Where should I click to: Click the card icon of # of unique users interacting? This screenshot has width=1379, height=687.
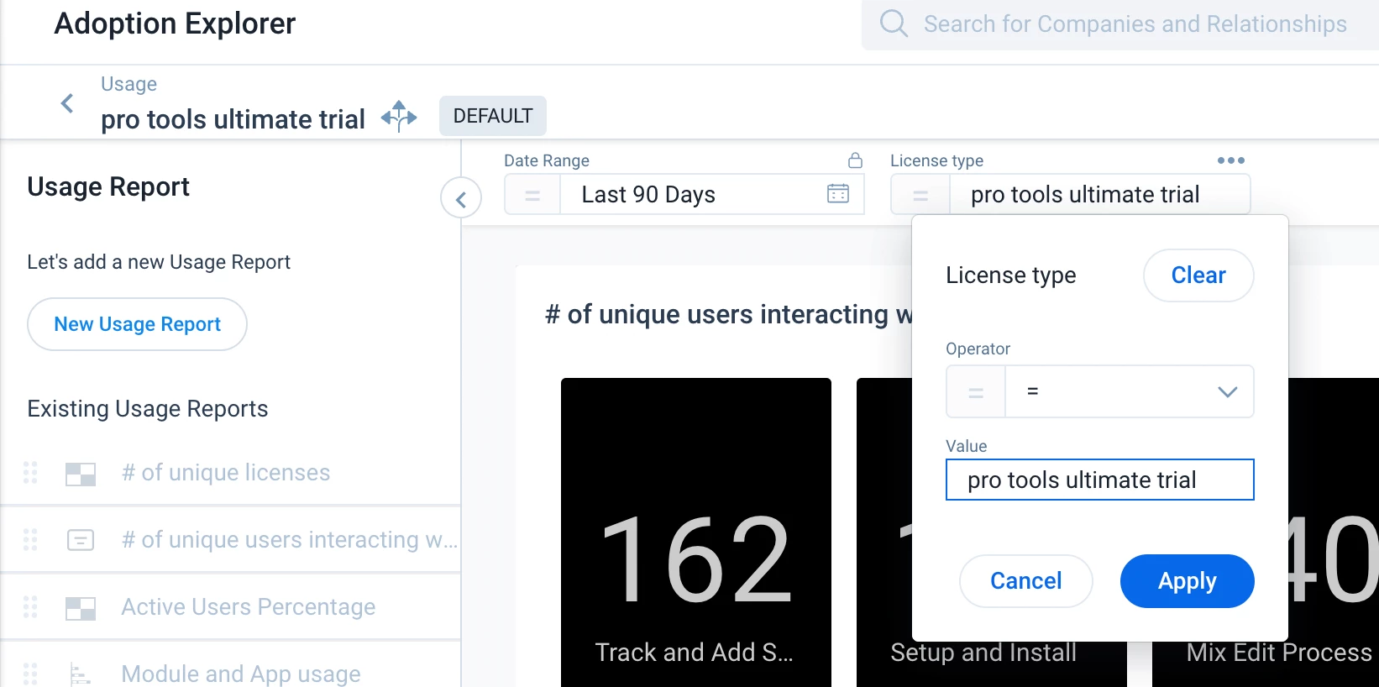(x=81, y=540)
